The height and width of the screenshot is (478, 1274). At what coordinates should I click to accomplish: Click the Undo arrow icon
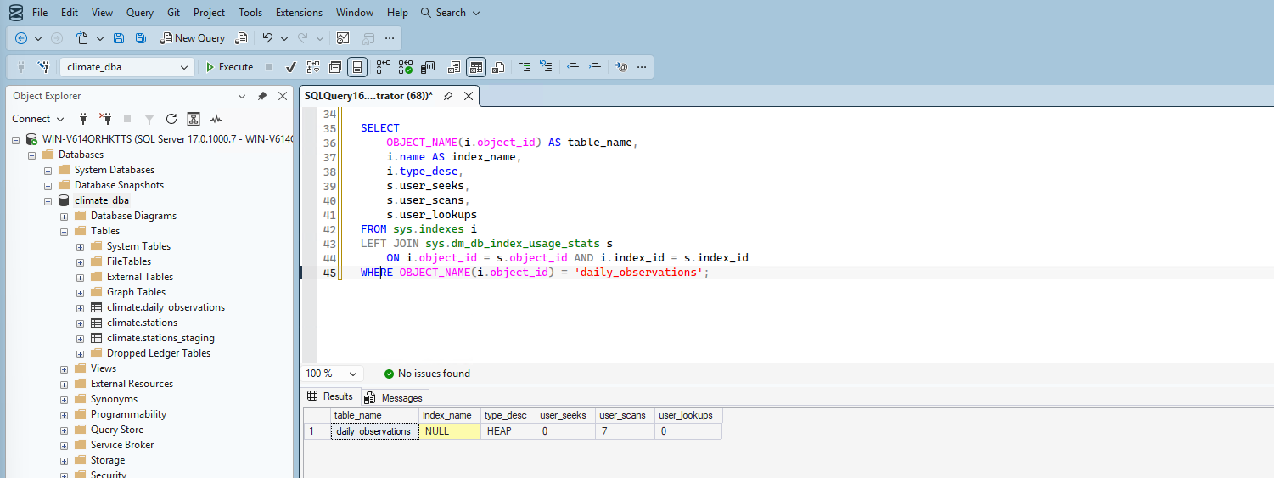(x=267, y=38)
